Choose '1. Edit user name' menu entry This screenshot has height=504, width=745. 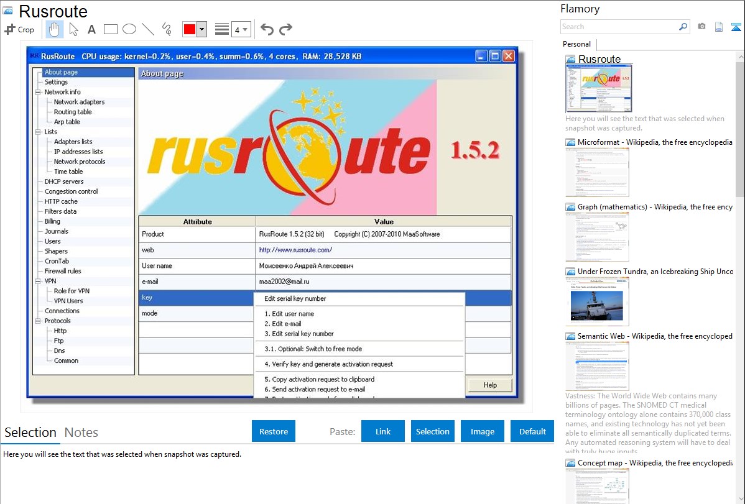(289, 314)
